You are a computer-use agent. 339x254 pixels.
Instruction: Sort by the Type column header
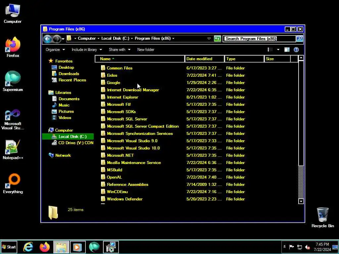point(244,59)
